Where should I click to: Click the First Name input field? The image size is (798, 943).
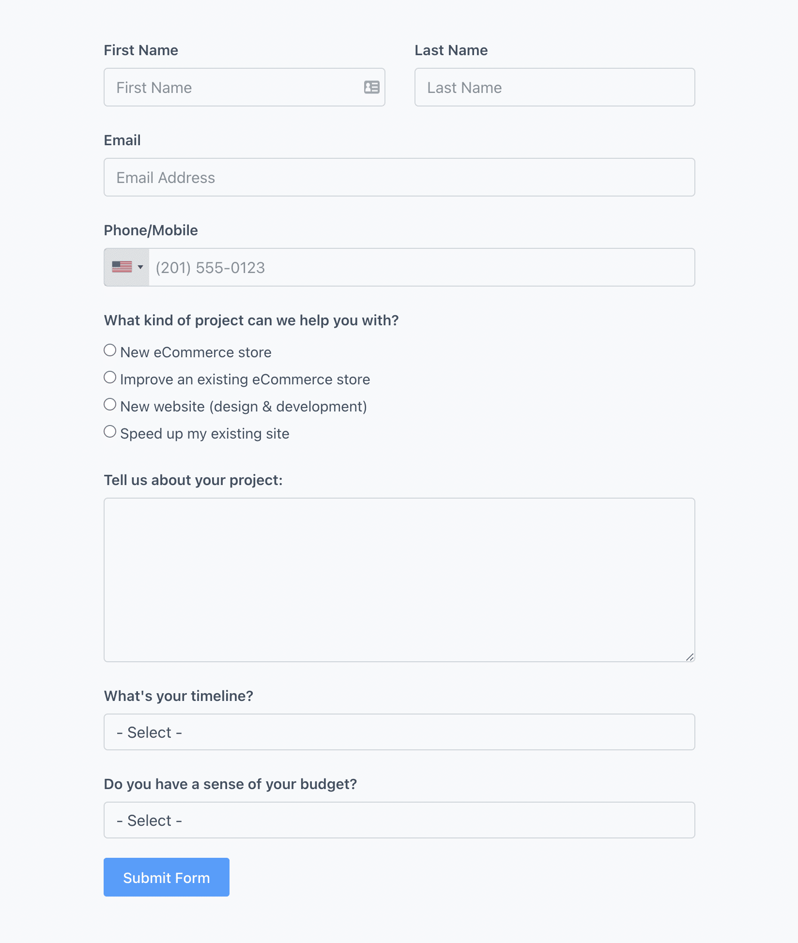[218, 87]
